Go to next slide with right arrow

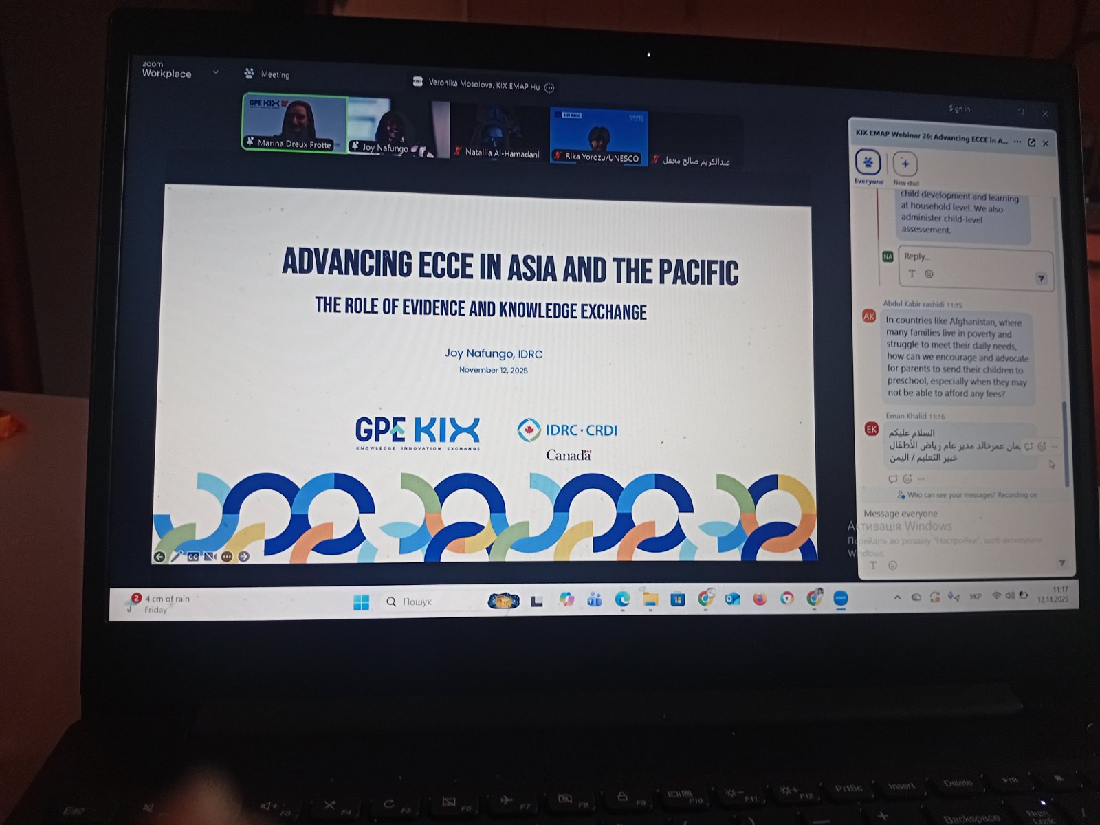click(x=244, y=557)
